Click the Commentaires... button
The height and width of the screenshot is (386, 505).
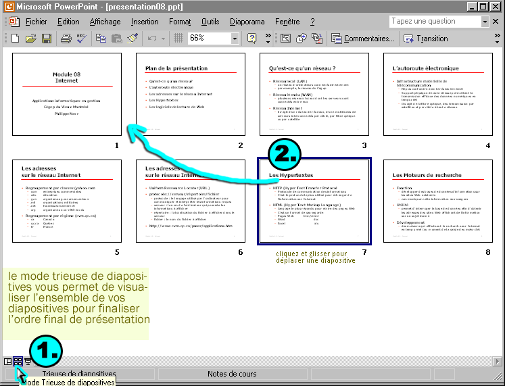point(364,39)
